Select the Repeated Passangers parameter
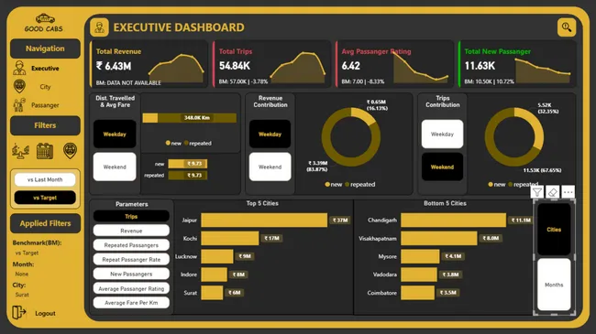The image size is (596, 334). click(131, 245)
